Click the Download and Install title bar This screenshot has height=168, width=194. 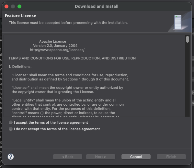(x=97, y=6)
